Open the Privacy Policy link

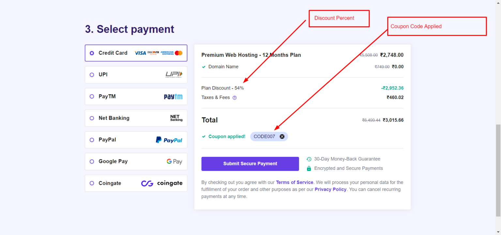coord(330,189)
